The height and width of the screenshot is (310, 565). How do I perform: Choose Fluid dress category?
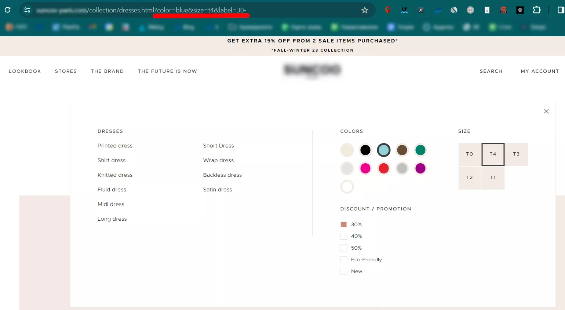point(112,190)
